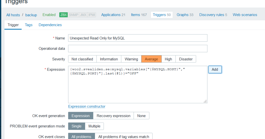Screen dimensions: 265x139
Task: Focus the trigger Name input field
Action: click(x=138, y=38)
